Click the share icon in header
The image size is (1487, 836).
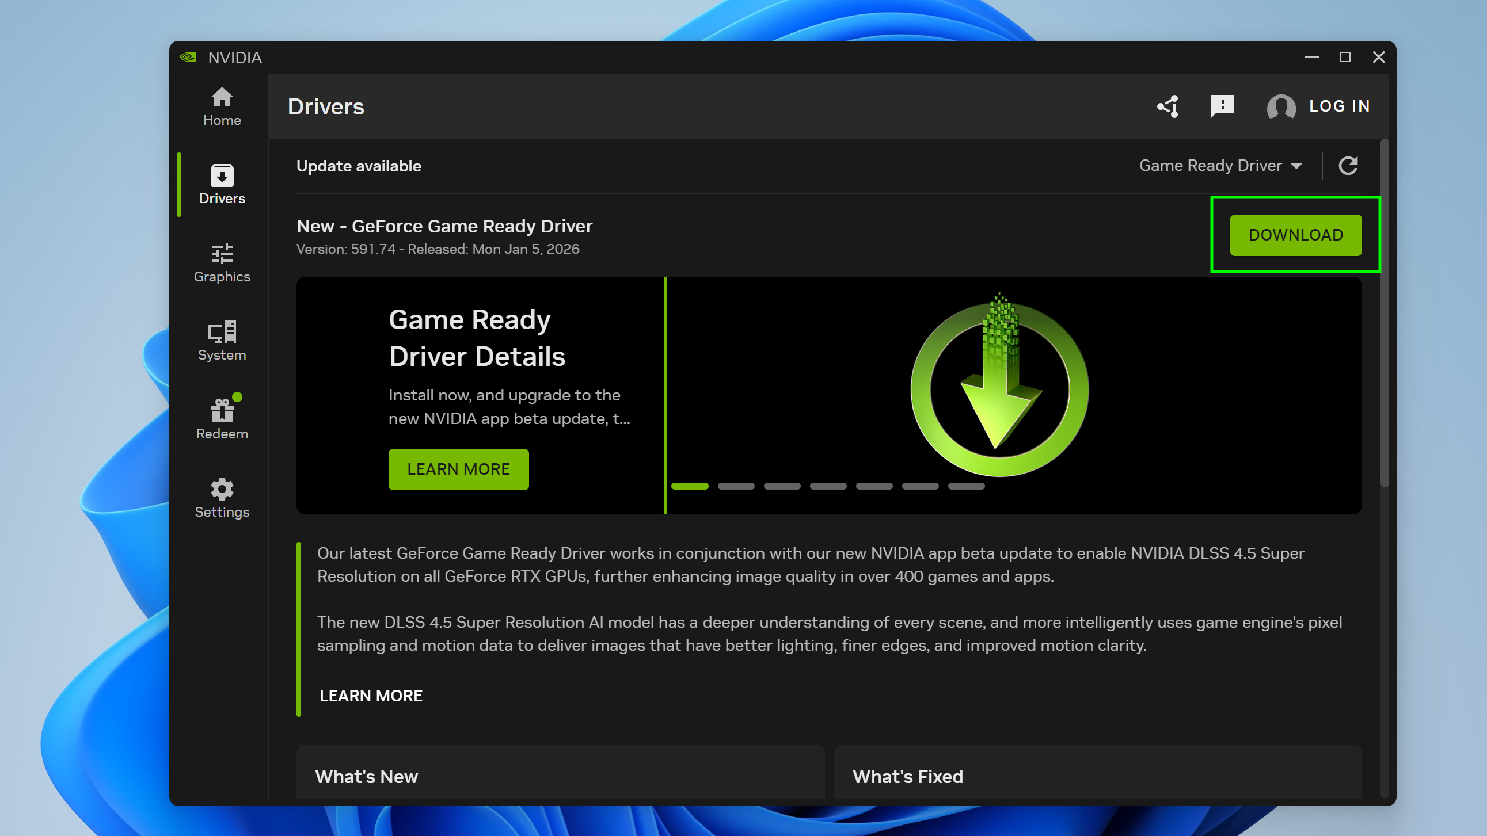[x=1167, y=106]
